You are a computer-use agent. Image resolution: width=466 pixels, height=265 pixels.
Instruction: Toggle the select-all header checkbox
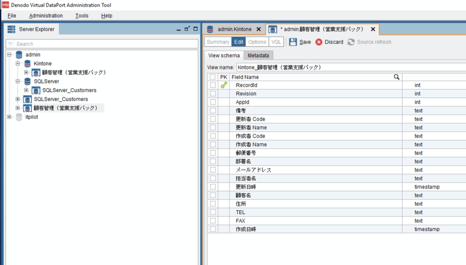tap(213, 77)
